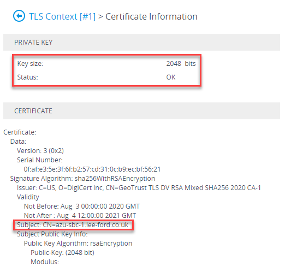Click the serial number hex string
Image resolution: width=285 pixels, height=268 pixels.
click(x=92, y=169)
